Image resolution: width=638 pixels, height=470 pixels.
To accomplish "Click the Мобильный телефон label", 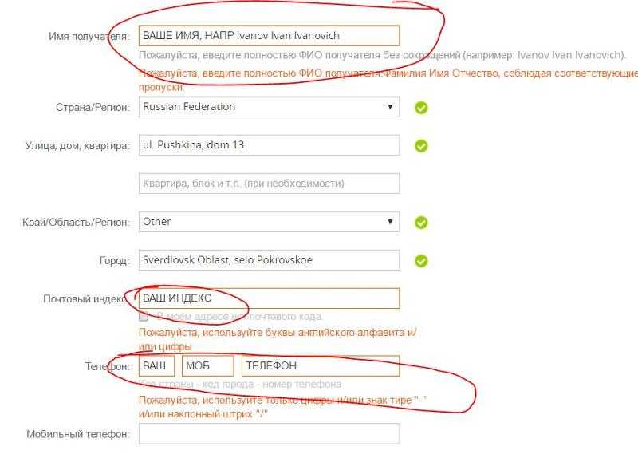I will [78, 434].
